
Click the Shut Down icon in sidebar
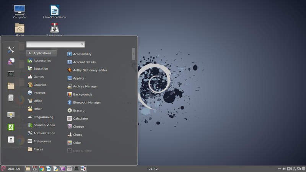(x=11, y=140)
